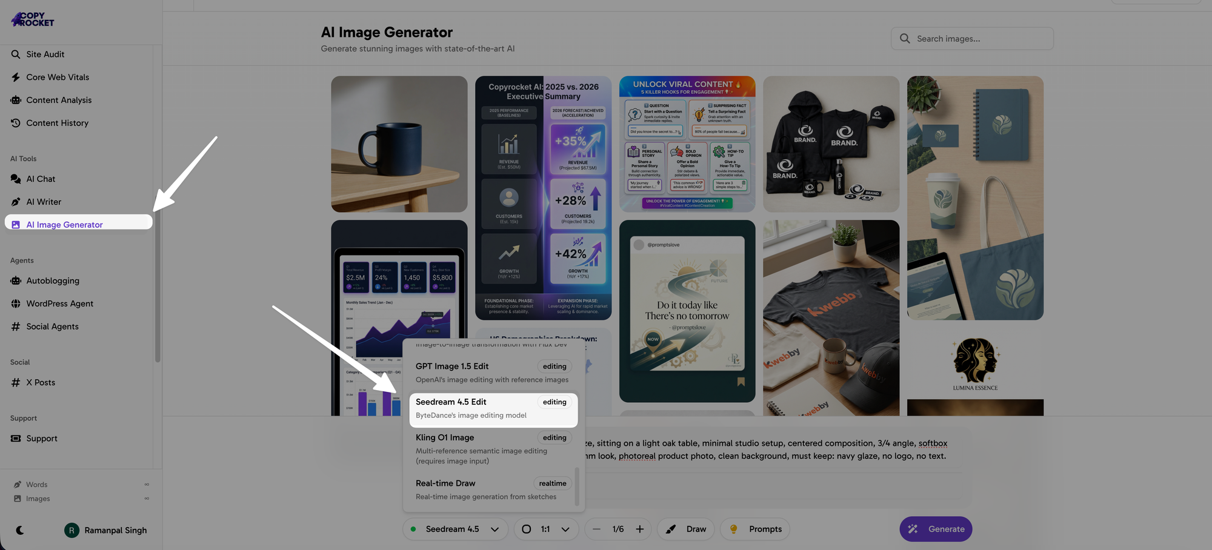Screen dimensions: 1212x550
Task: Open the Seedream 4.5 model dropdown
Action: pyautogui.click(x=455, y=529)
